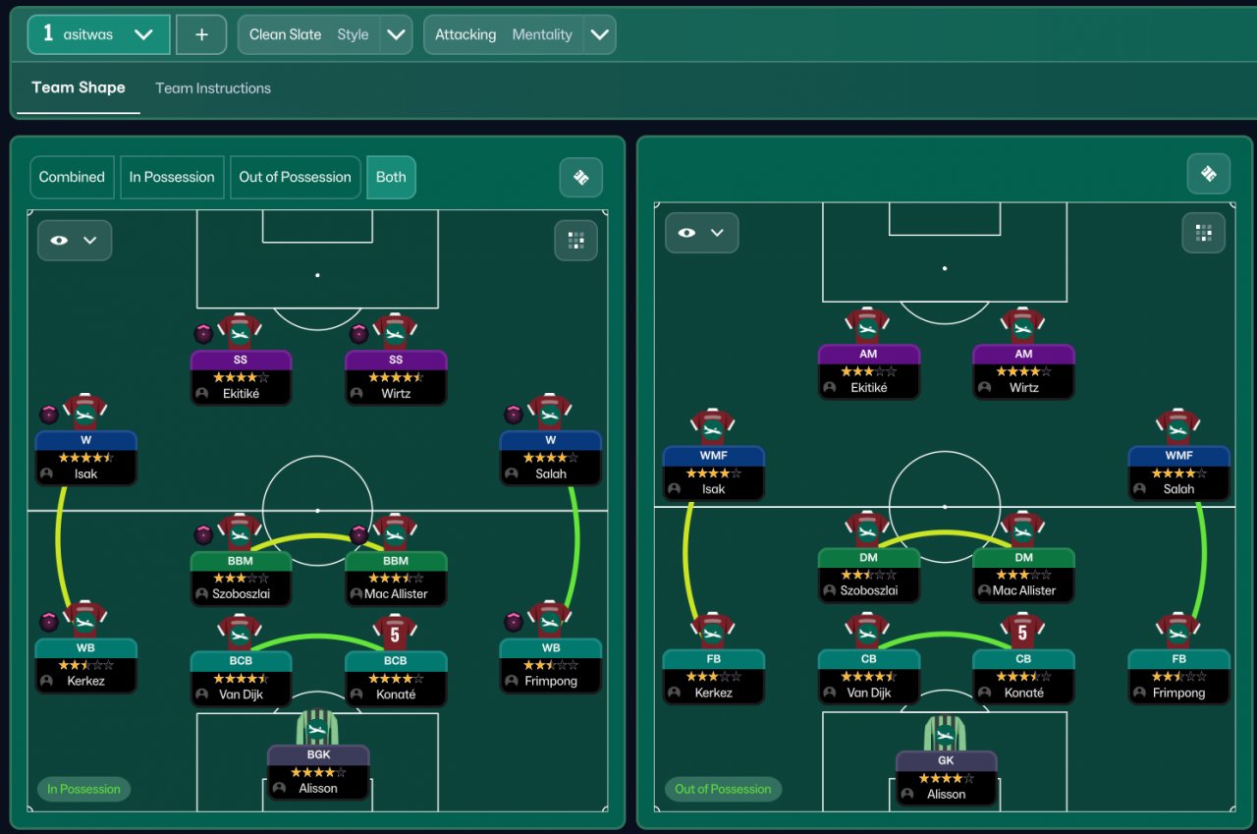Click the CB role label above Van Dijk
1257x834 pixels.
coord(868,658)
